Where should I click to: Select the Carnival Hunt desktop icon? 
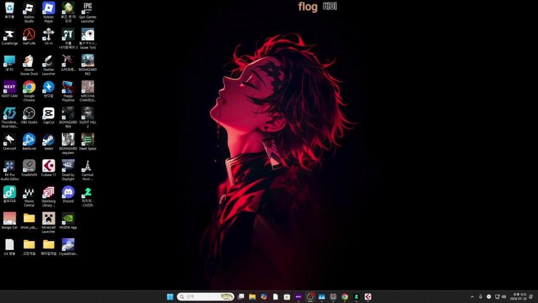[88, 170]
